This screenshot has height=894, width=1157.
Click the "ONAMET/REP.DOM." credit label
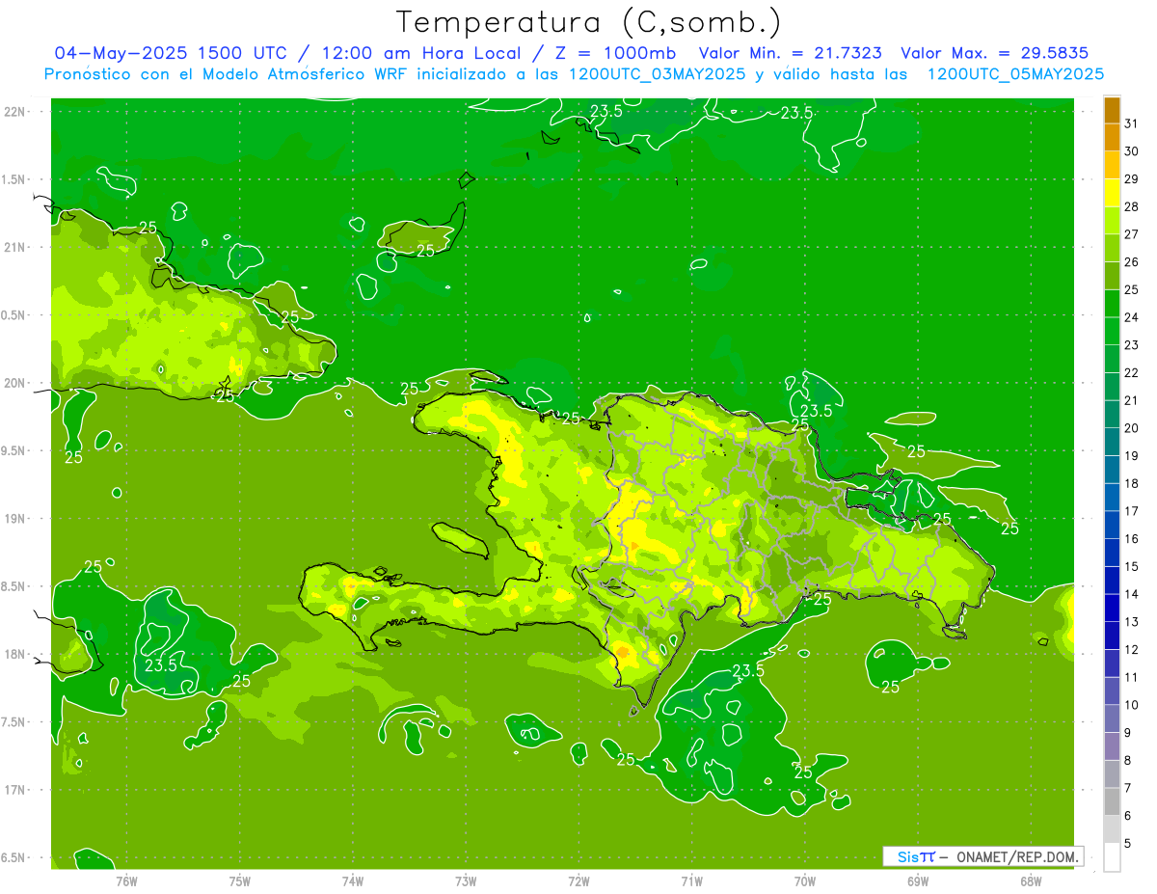pyautogui.click(x=1018, y=856)
